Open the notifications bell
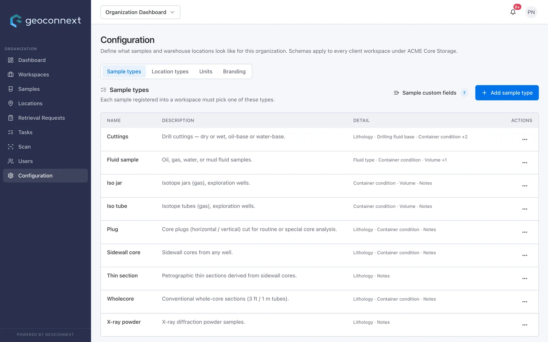This screenshot has width=548, height=342. pos(513,12)
